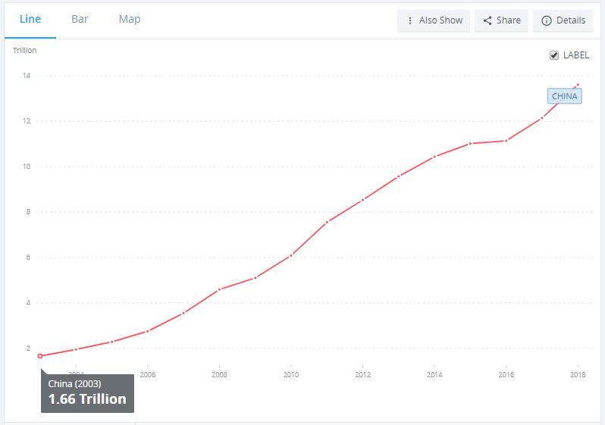605x425 pixels.
Task: Click the 2008 data point on the line
Action: coord(219,289)
